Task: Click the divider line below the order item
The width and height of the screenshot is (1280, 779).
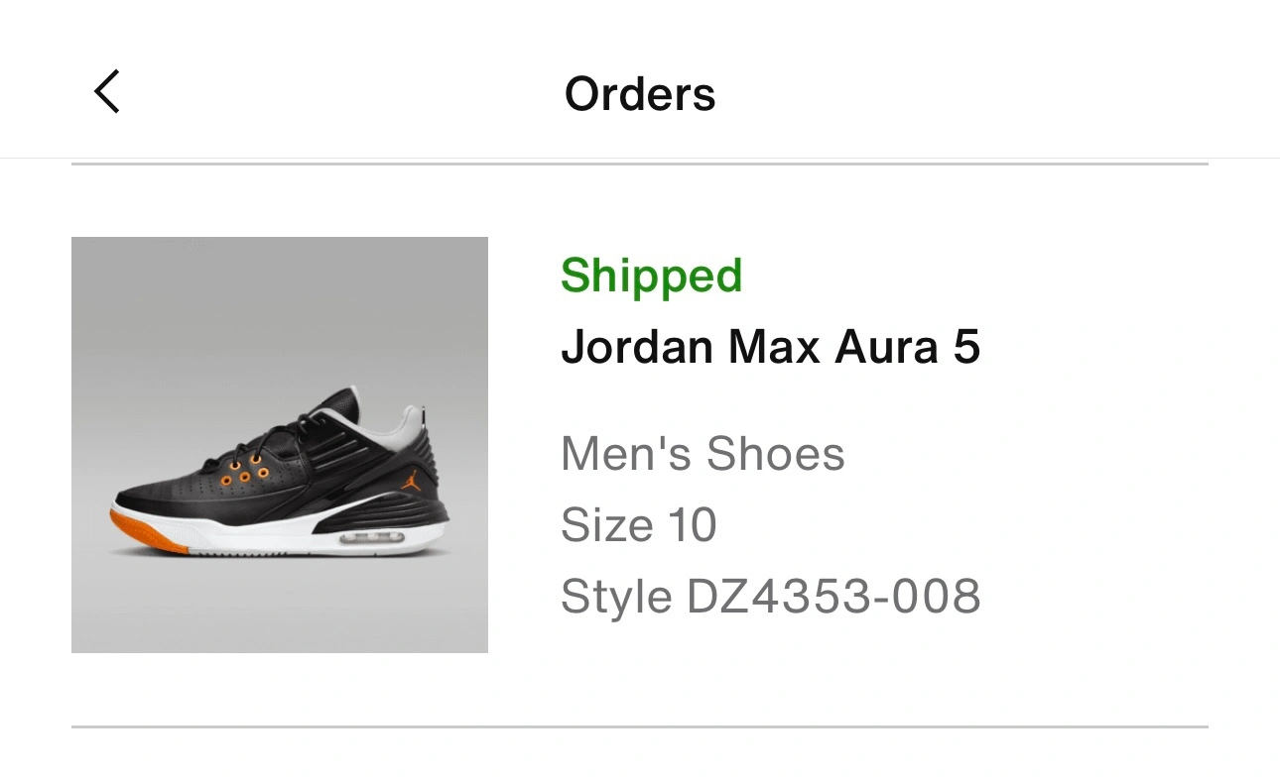Action: [x=640, y=726]
